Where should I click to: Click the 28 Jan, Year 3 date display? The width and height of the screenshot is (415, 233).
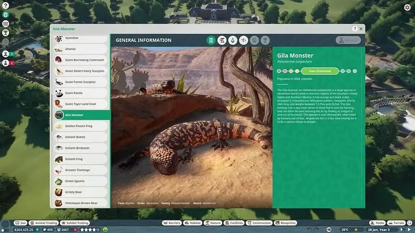(x=379, y=230)
